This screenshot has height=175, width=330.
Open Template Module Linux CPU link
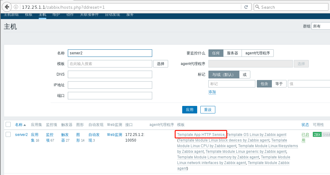207,146
